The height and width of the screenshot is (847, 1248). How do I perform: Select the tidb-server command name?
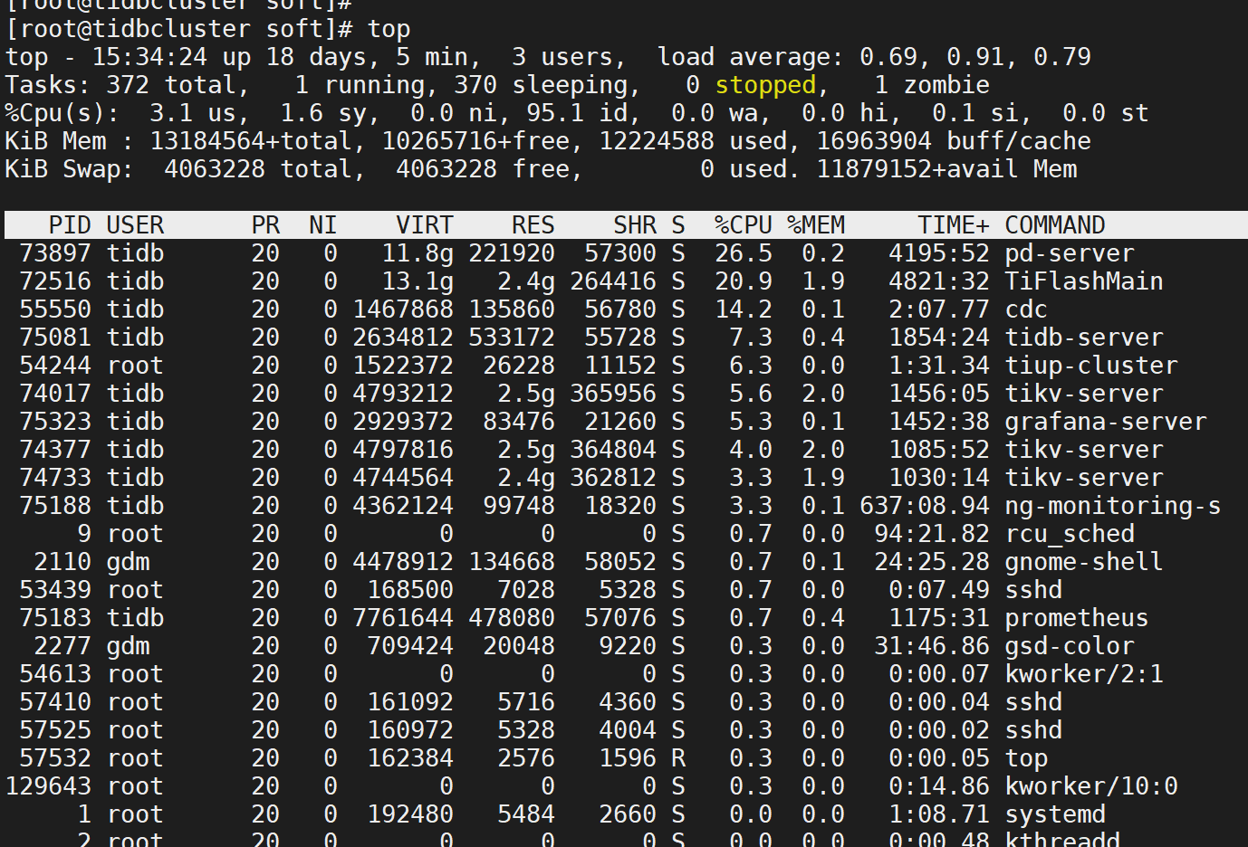[1084, 338]
